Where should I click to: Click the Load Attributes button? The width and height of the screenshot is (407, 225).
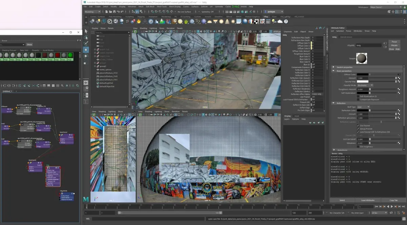click(368, 200)
